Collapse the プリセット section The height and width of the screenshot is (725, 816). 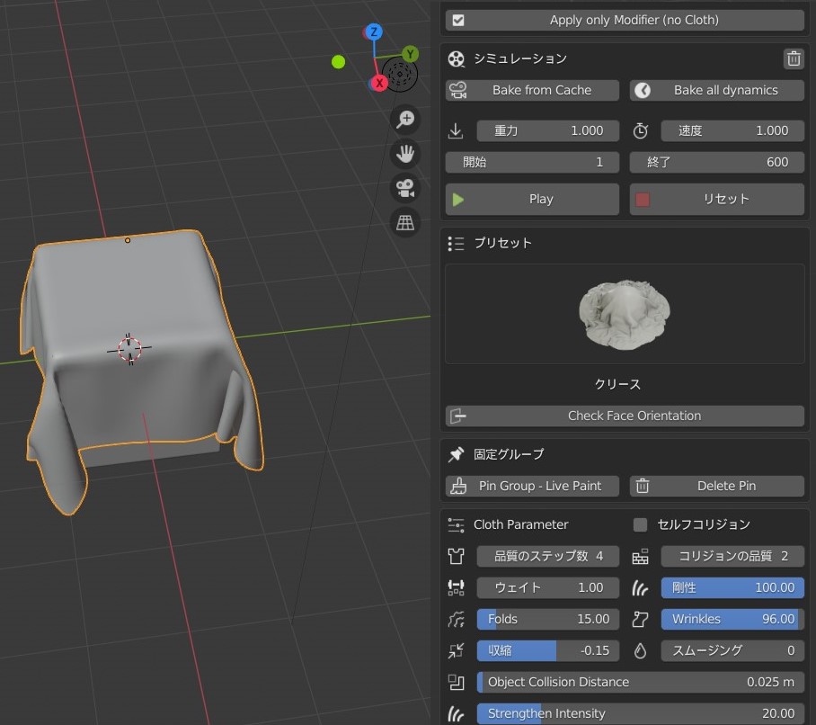[x=457, y=243]
